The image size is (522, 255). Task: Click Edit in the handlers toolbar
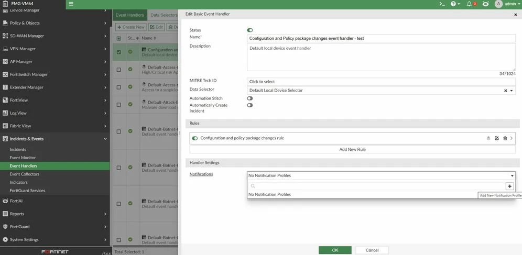tap(157, 27)
